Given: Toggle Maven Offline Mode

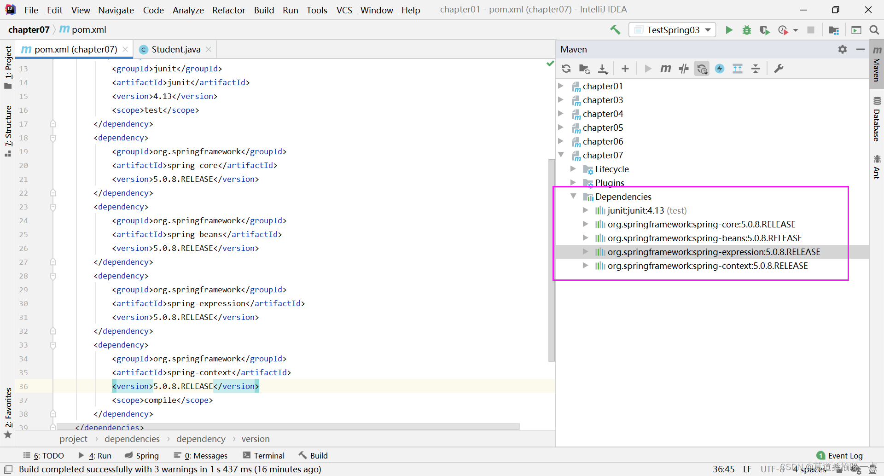Looking at the screenshot, I should [x=684, y=69].
